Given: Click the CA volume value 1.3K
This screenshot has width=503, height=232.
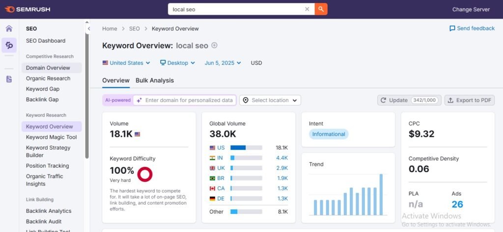Looking at the screenshot, I should click(x=282, y=188).
